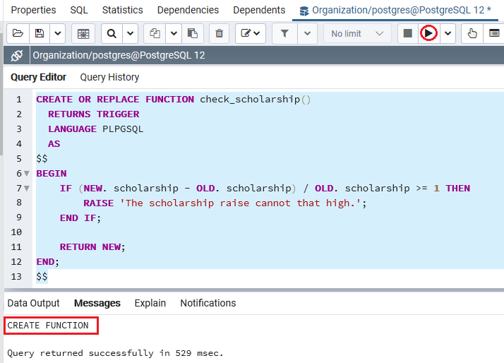Open the Data Output tab
Screen dimensions: 504x363
click(33, 303)
